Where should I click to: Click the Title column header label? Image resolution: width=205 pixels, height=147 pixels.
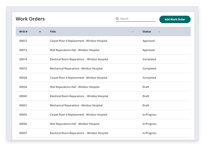(53, 32)
